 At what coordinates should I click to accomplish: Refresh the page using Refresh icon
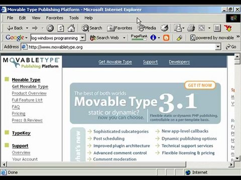pos(60,28)
